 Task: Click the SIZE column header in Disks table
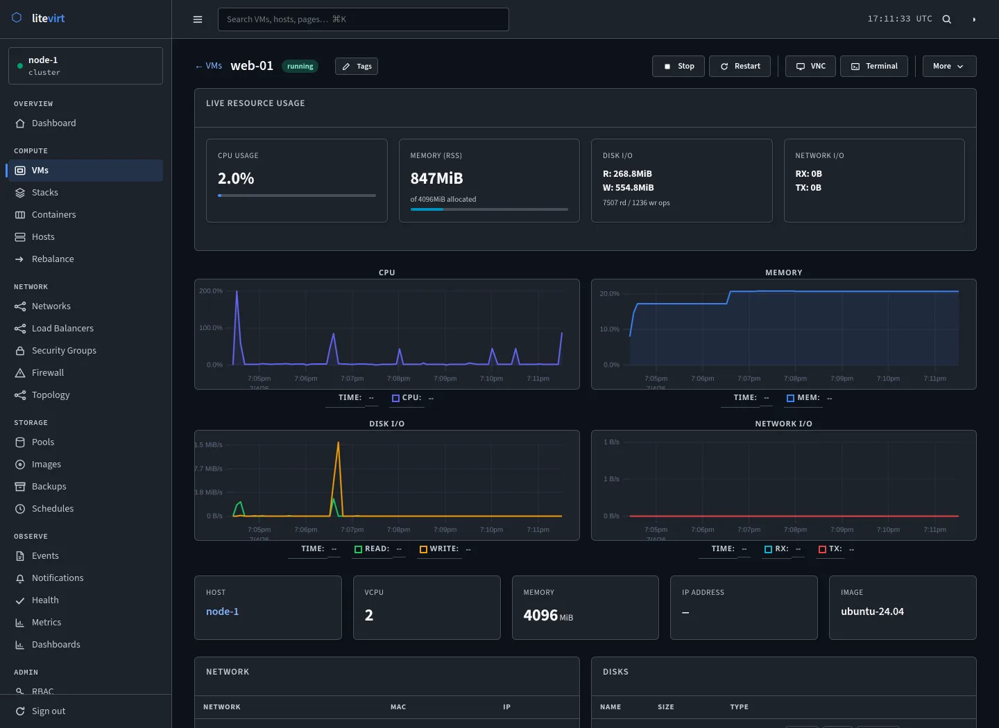(666, 707)
